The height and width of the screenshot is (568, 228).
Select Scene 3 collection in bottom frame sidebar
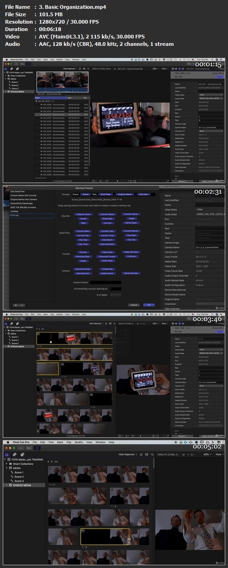pos(19,481)
